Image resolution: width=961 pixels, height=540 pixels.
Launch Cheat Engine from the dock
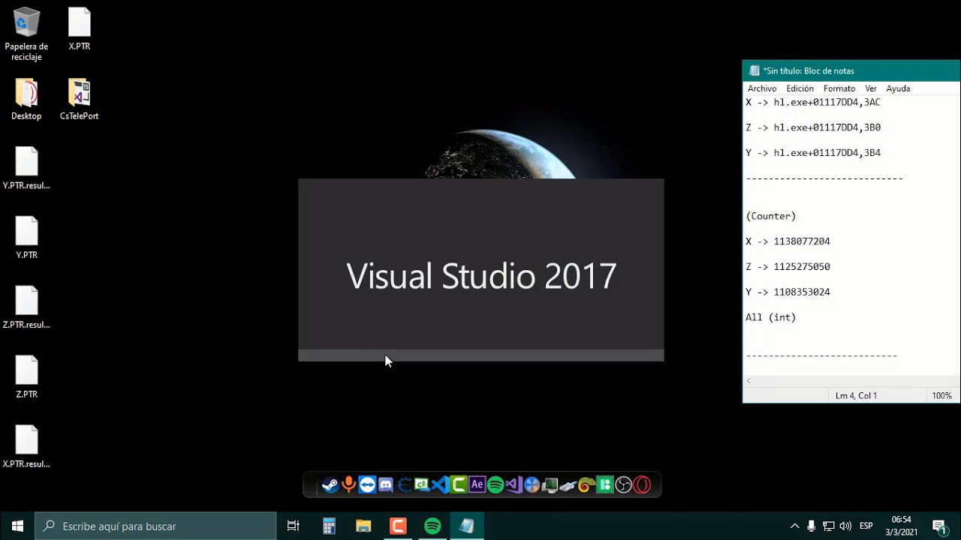tap(404, 485)
